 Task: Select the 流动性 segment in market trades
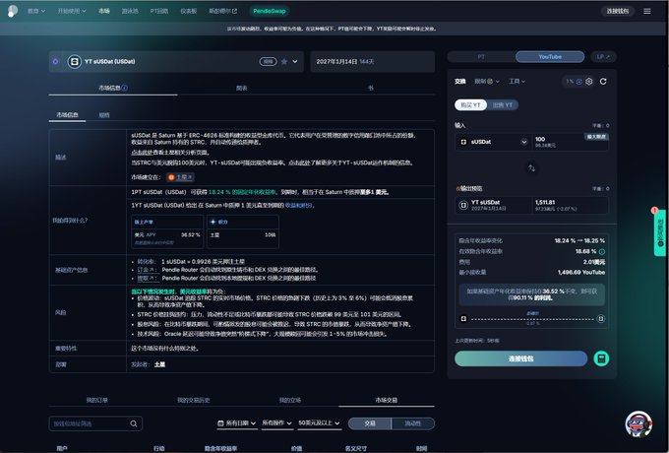pos(412,423)
